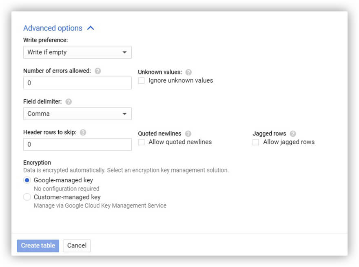Show Quoted newlines help icon info
This screenshot has width=359, height=267.
[x=188, y=133]
